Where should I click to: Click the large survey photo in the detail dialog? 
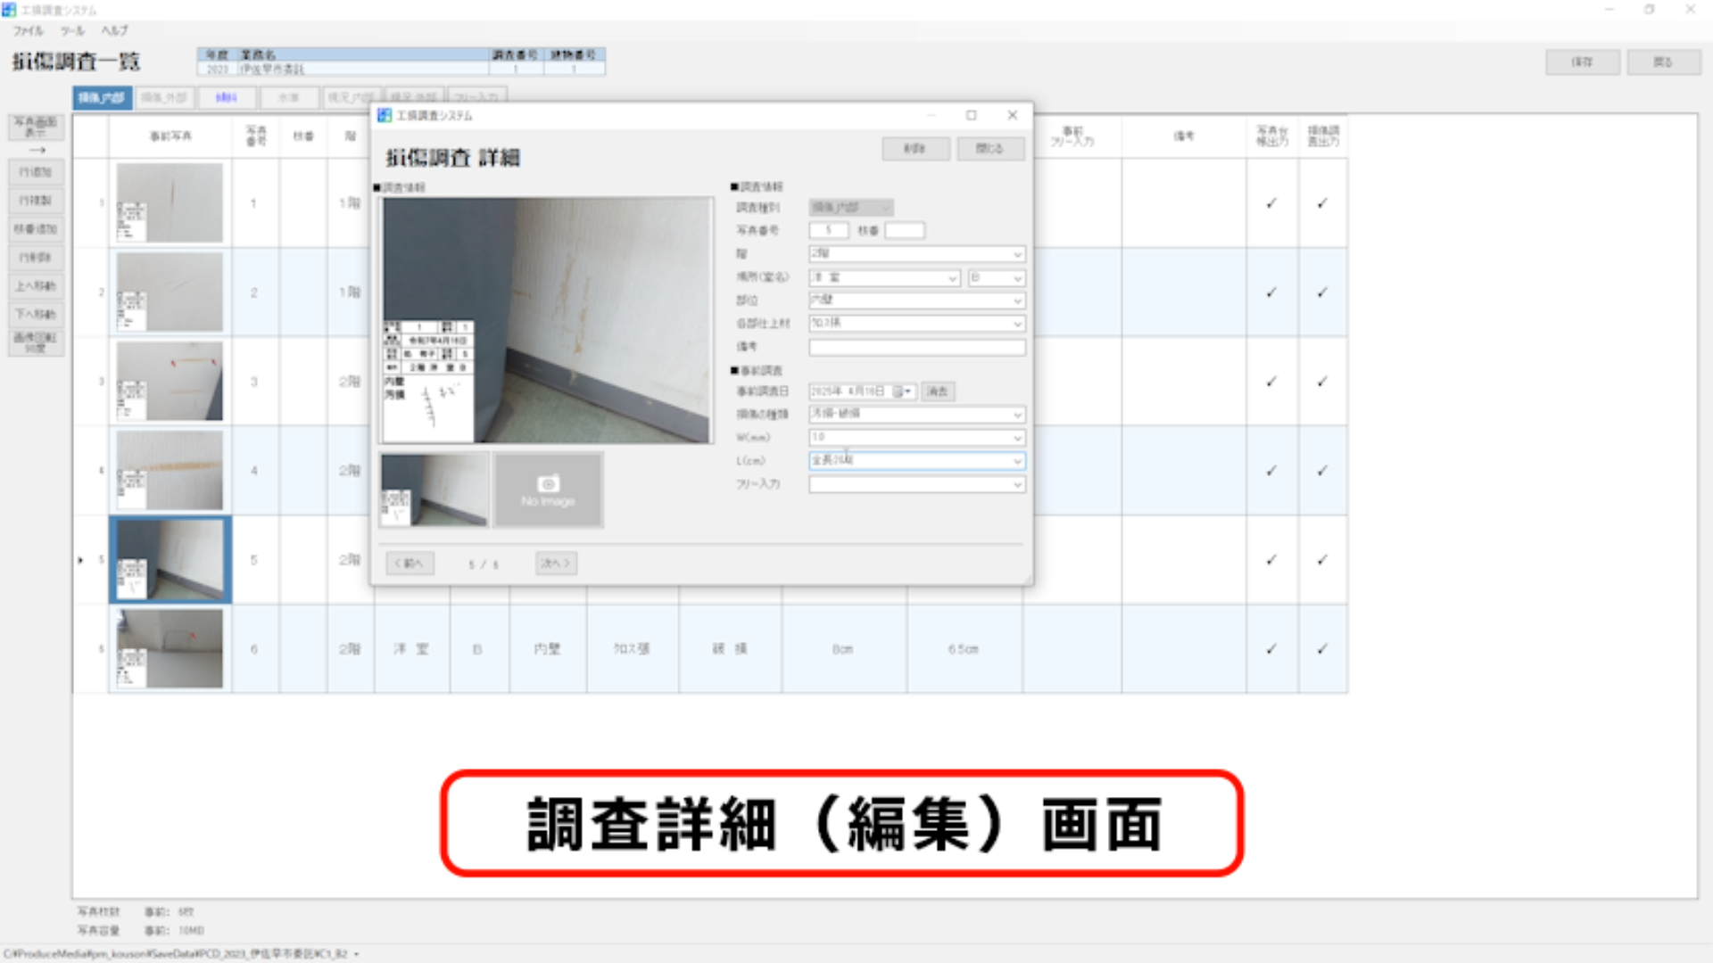click(x=547, y=320)
